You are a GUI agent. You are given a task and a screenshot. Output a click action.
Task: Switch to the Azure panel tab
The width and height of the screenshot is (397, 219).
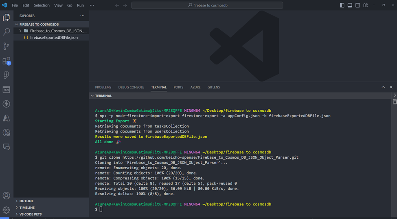(195, 87)
